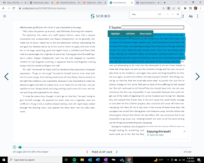Open the table of contents list icon
The width and height of the screenshot is (204, 163).
point(4,16)
